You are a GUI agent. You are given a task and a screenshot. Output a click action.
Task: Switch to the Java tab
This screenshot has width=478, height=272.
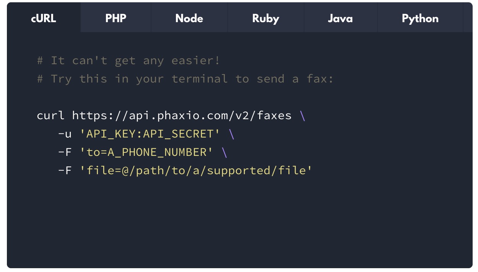point(340,18)
